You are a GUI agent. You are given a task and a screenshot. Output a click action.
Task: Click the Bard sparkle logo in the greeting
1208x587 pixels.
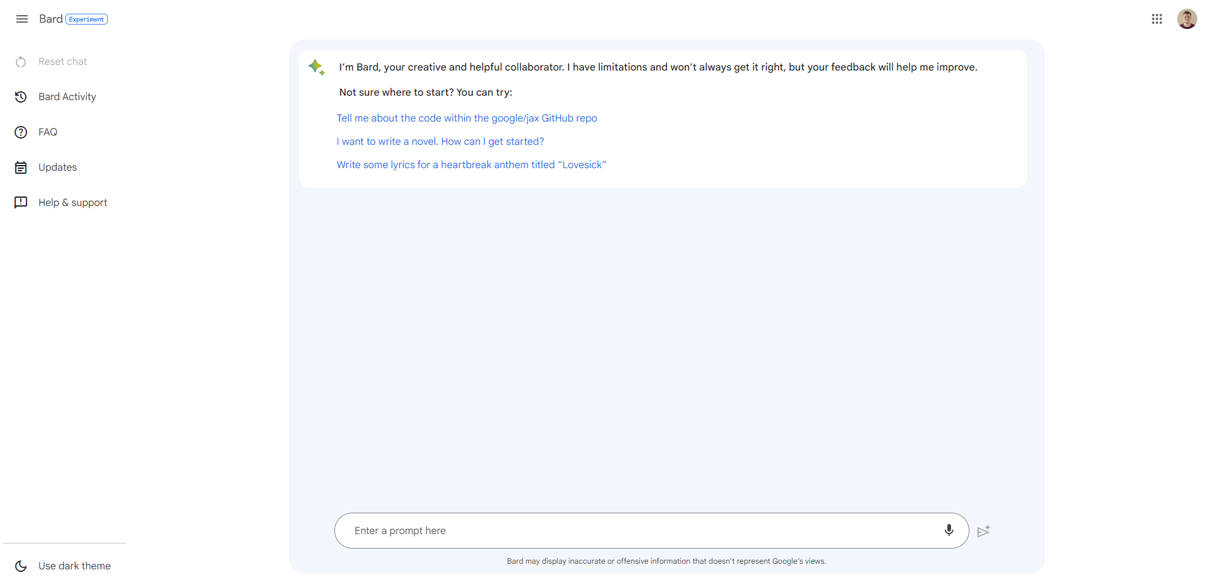(316, 67)
